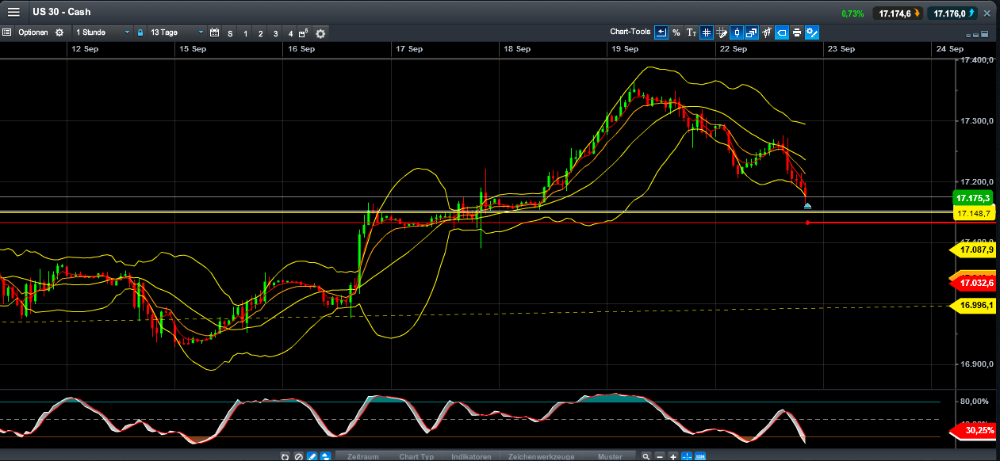Open the Indikatoren tab

471,456
